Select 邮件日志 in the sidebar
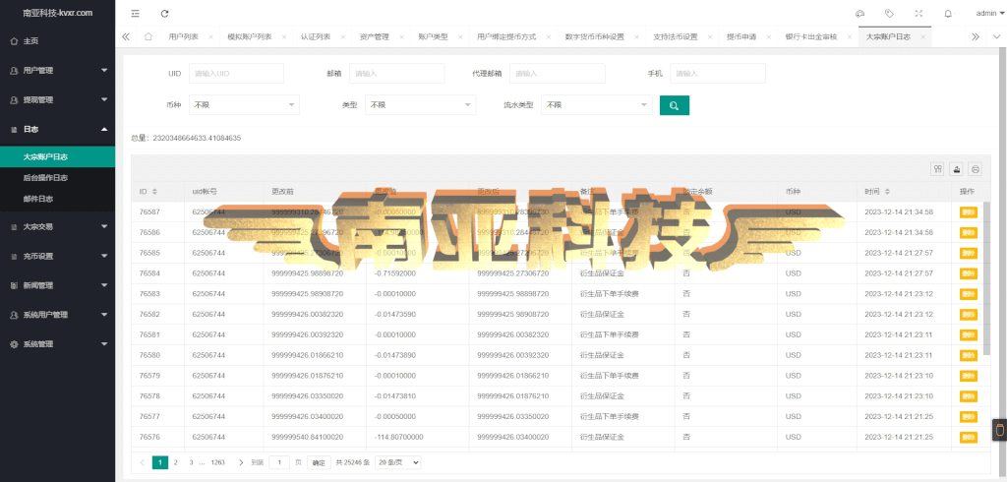This screenshot has width=1007, height=482. (58, 200)
